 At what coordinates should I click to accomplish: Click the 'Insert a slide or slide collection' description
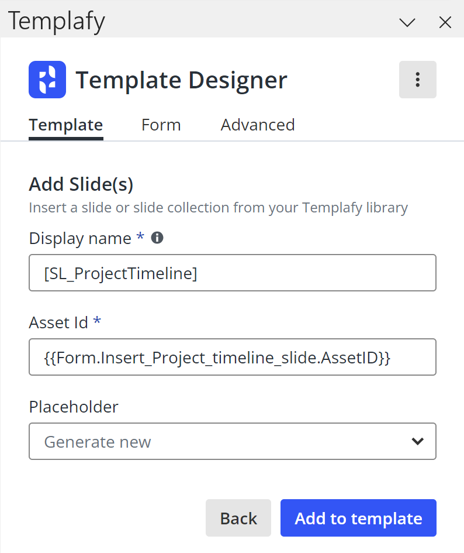(x=219, y=208)
